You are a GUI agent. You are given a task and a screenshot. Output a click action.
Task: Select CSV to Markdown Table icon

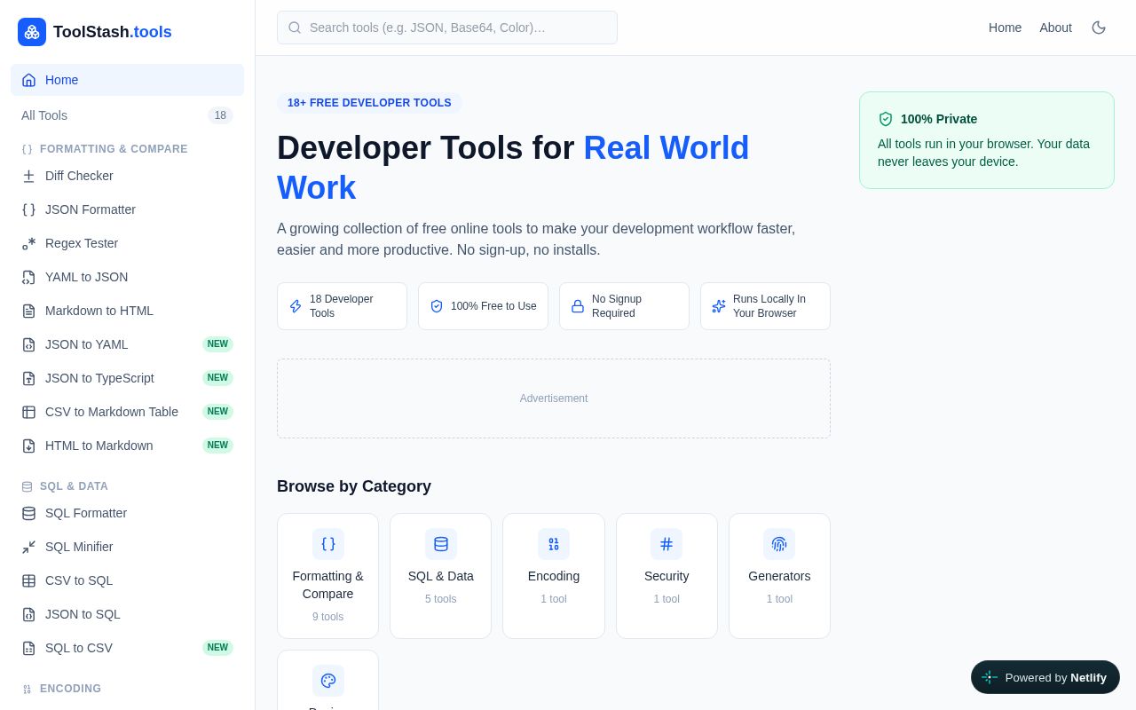[28, 412]
